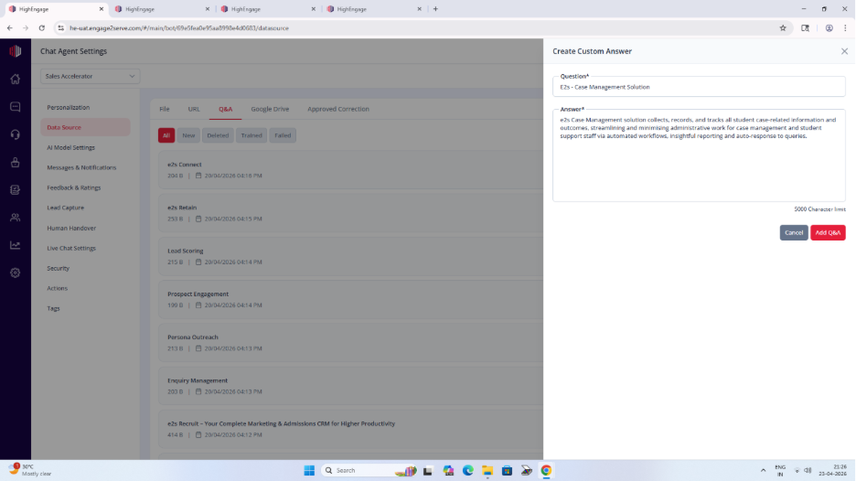Click into the Answer text area

(699, 156)
